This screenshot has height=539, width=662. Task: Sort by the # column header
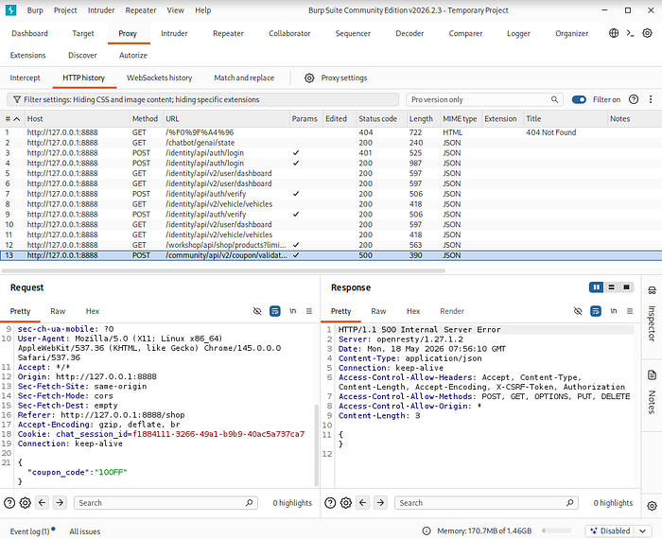12,119
